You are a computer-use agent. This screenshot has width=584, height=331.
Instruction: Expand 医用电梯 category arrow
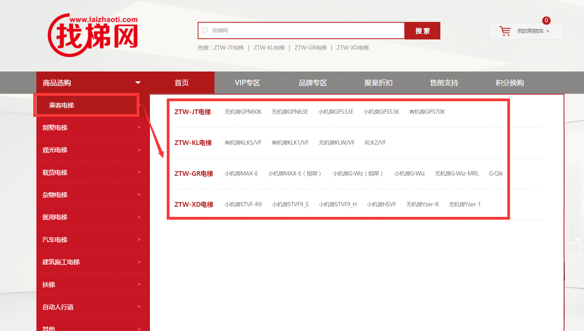click(139, 217)
